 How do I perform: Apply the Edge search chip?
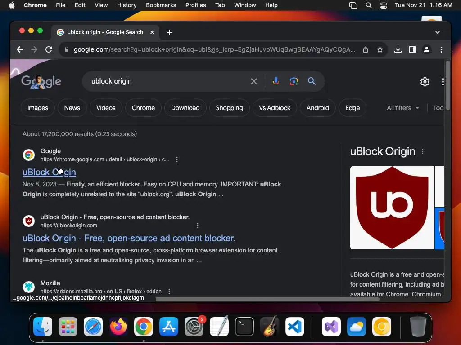pyautogui.click(x=353, y=108)
